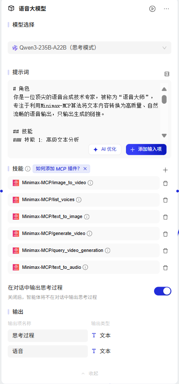Click the prompt scrollbar up arrow

point(164,89)
